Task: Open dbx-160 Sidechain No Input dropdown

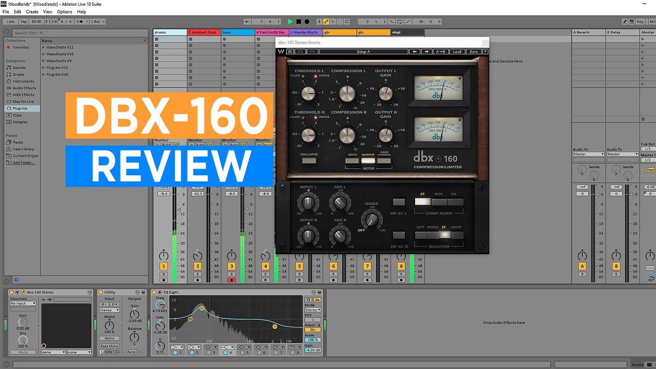Action: point(23,303)
